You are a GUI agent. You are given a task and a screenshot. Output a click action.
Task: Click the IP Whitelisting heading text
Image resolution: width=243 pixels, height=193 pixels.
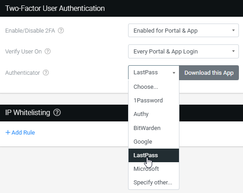tap(28, 112)
